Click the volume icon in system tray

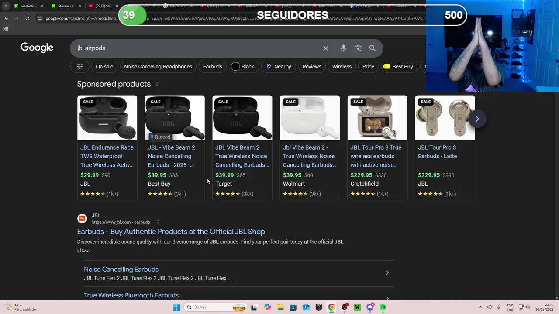click(x=528, y=307)
